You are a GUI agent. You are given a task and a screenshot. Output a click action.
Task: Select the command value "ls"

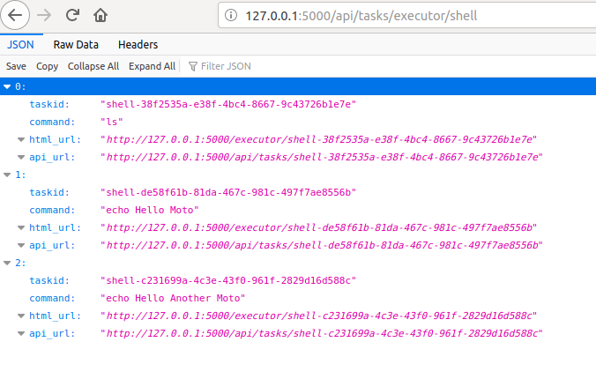[111, 122]
